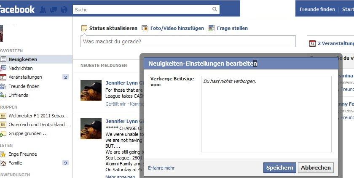This screenshot has height=178, width=354.
Task: Click the Freunde finden sidebar icon
Action: coord(3,86)
